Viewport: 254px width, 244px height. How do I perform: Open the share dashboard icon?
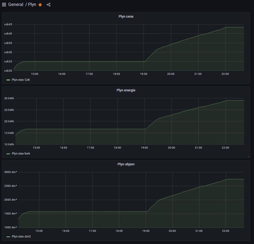tap(49, 5)
